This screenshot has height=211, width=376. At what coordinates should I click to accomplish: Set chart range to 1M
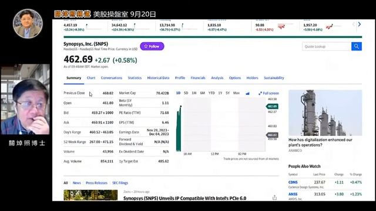(194, 93)
